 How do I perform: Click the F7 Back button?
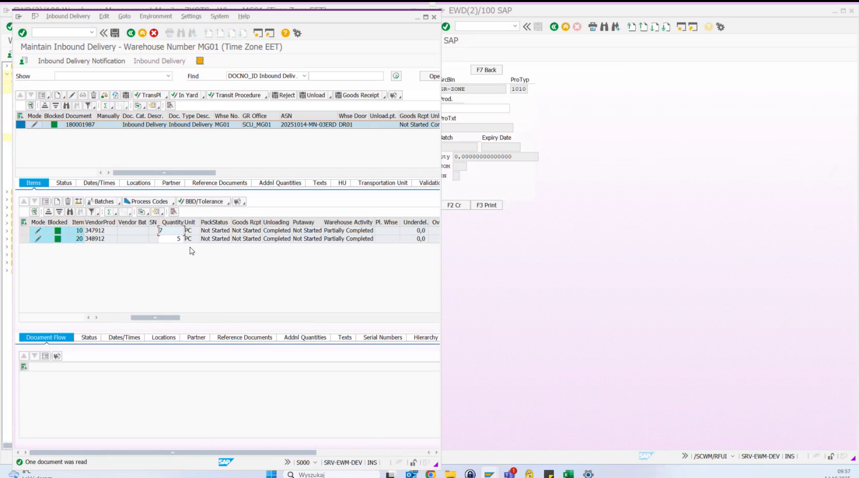(485, 69)
